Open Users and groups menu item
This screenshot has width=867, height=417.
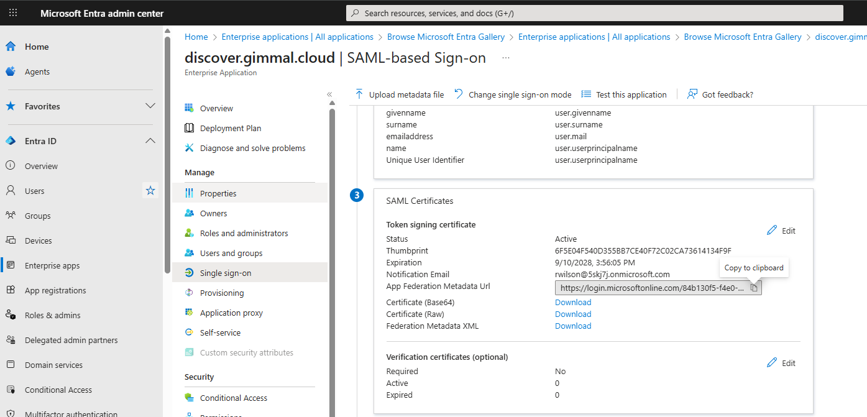tap(231, 253)
